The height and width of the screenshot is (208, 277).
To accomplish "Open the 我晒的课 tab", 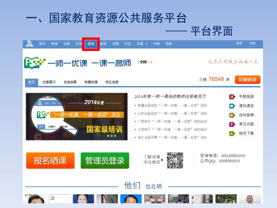I will 91,82.
